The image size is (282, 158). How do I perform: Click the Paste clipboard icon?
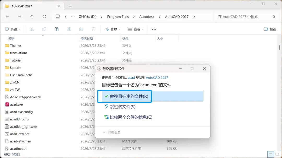(56, 29)
